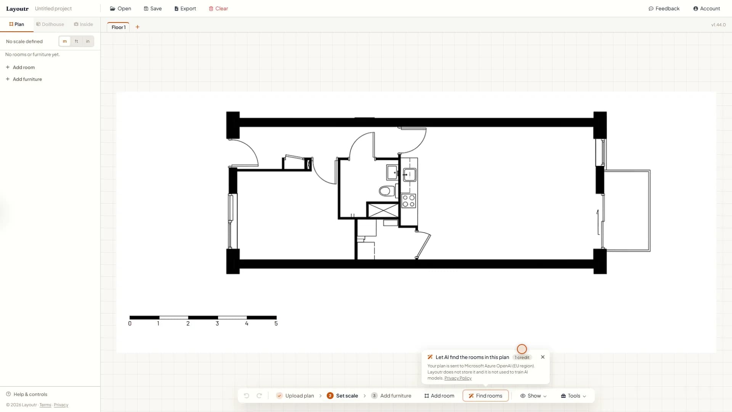Click the step 2 Set scale badge

pyautogui.click(x=330, y=396)
